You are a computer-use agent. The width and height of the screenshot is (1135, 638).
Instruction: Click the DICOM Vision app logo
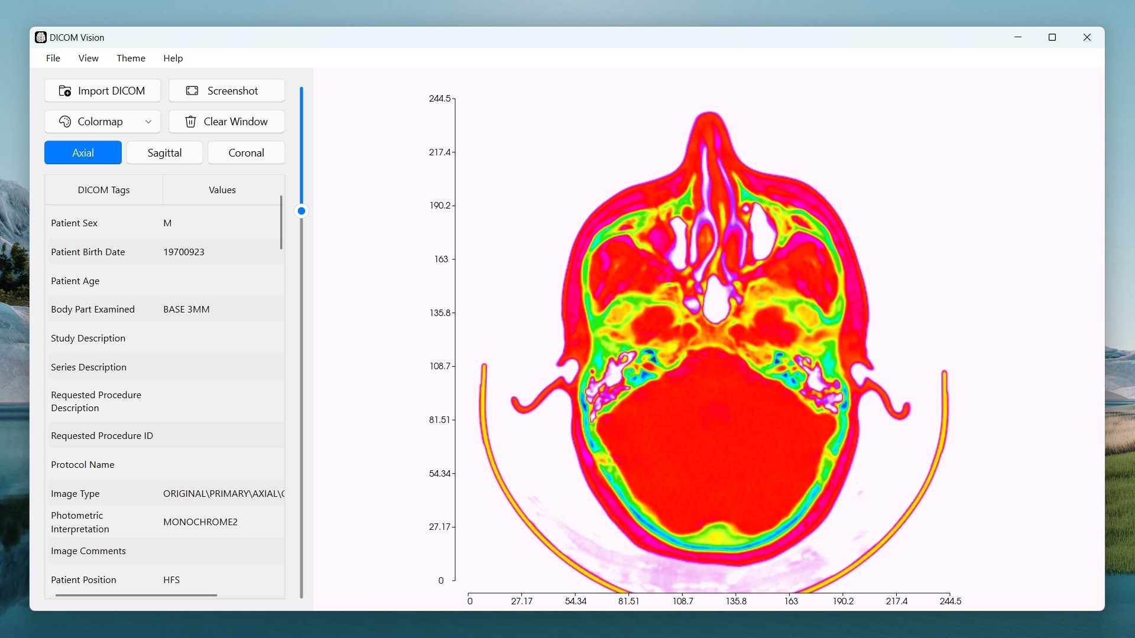[x=41, y=37]
